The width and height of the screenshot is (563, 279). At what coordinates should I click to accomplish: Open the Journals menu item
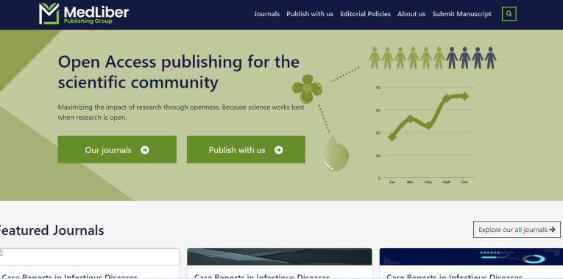tap(266, 14)
